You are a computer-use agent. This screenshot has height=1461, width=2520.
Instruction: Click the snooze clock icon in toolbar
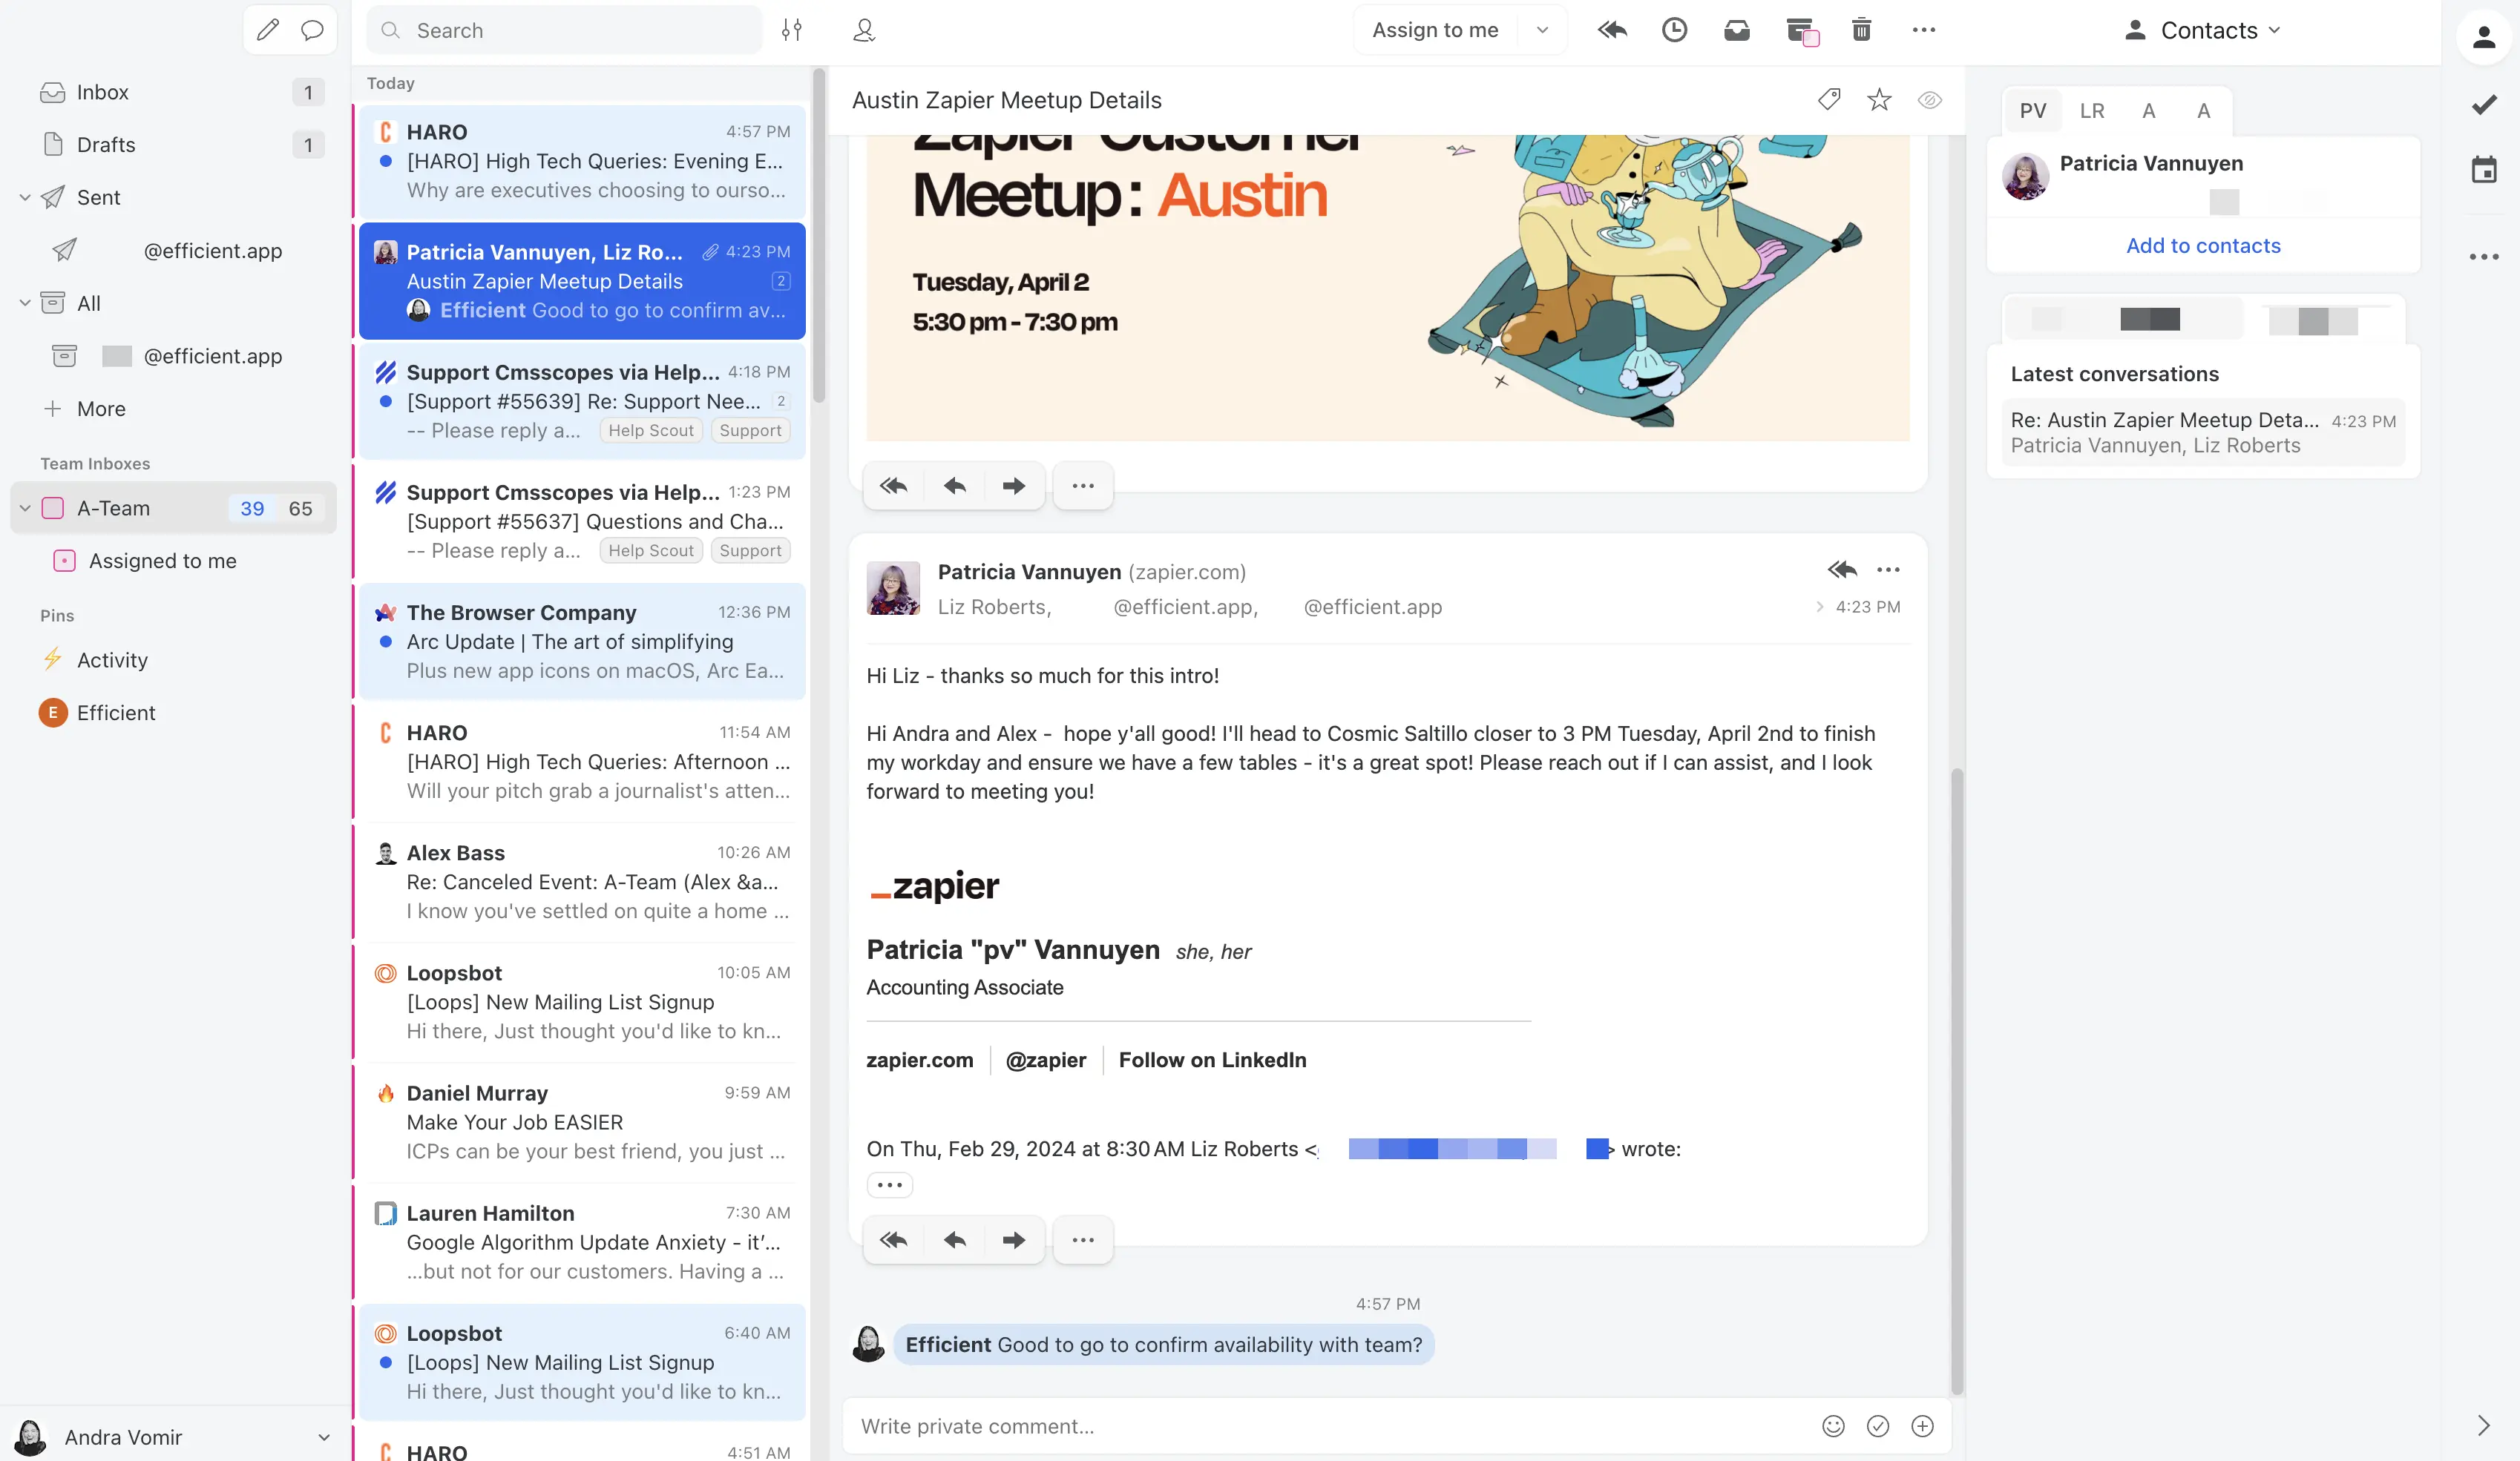[1674, 30]
